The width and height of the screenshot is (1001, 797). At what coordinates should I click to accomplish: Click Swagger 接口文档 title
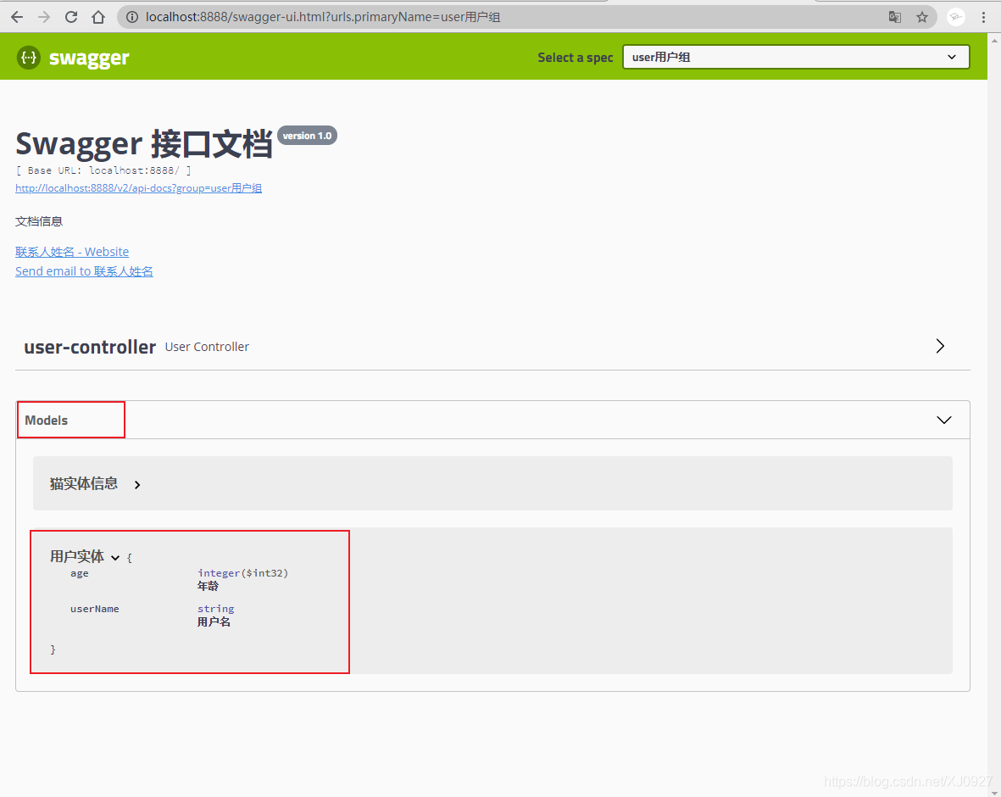point(144,143)
